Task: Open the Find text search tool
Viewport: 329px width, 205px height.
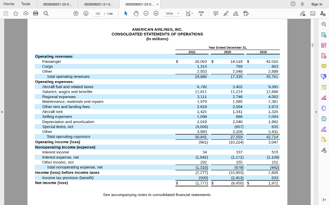Action: coord(45,13)
